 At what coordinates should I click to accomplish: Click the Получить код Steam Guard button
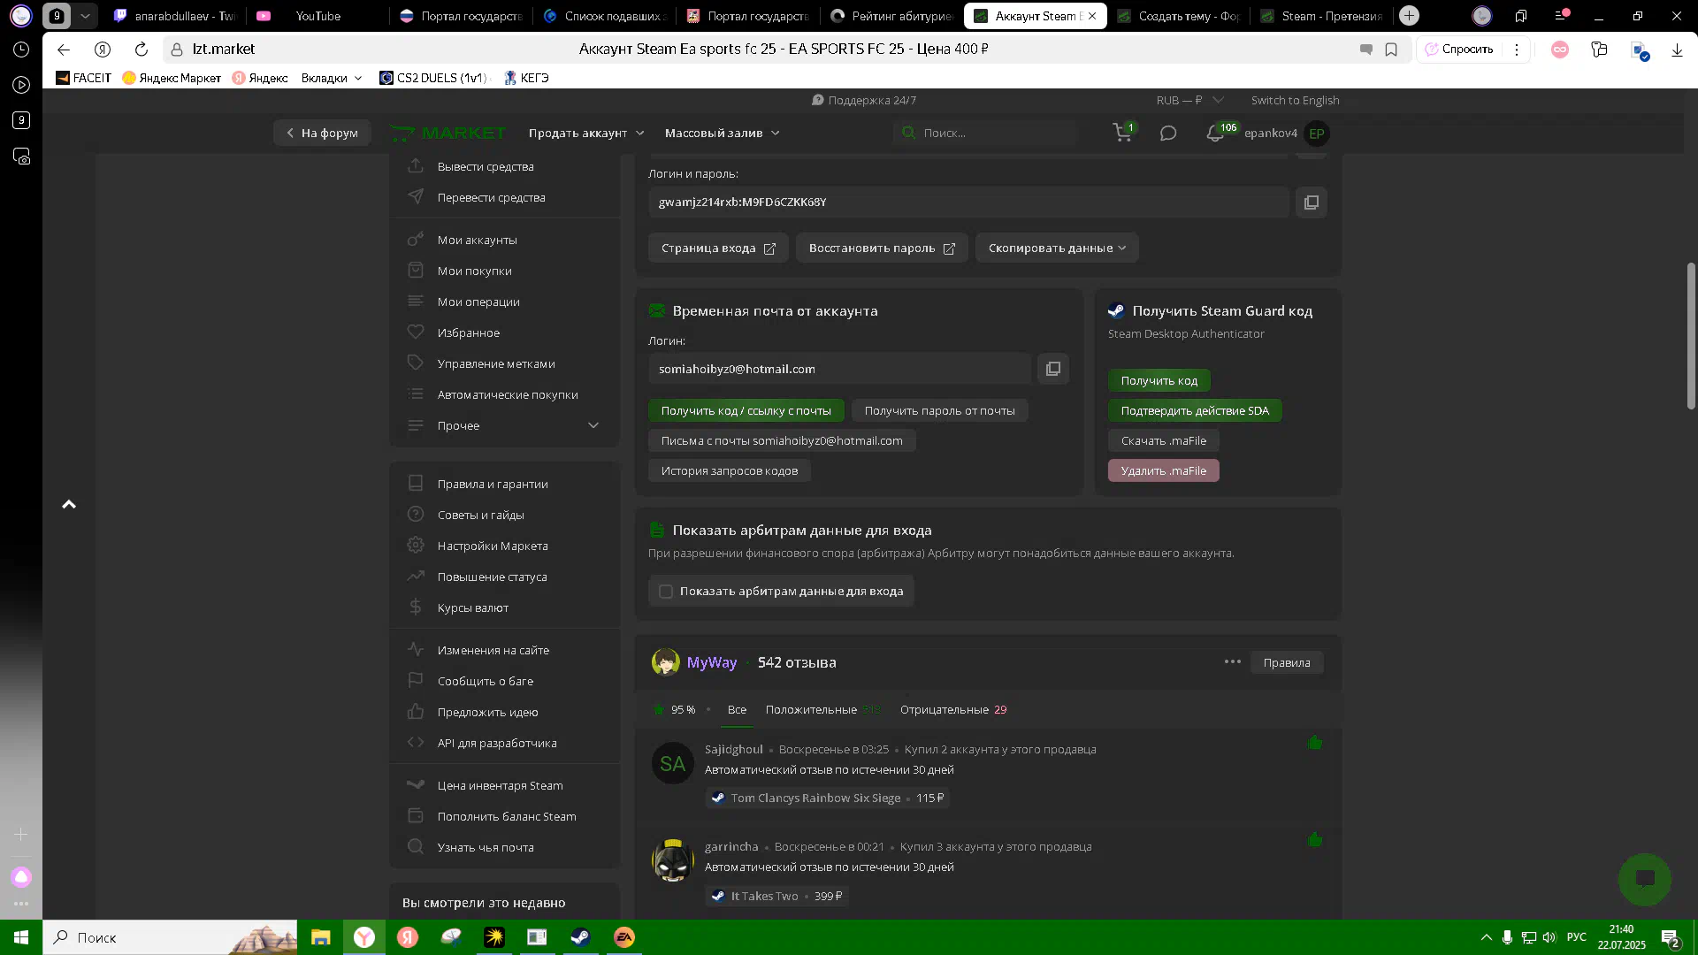point(1159,380)
